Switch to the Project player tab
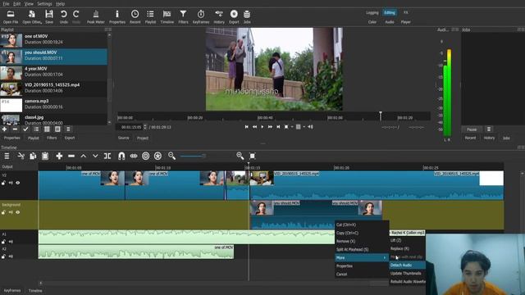Screen dimensions: 525x295 pos(142,138)
